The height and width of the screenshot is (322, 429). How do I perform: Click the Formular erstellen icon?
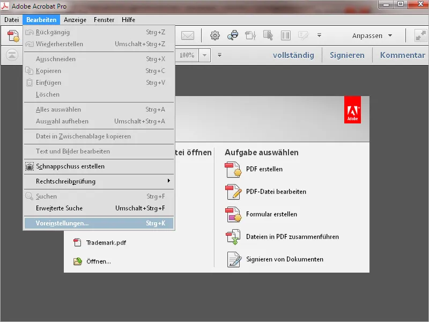tap(233, 214)
